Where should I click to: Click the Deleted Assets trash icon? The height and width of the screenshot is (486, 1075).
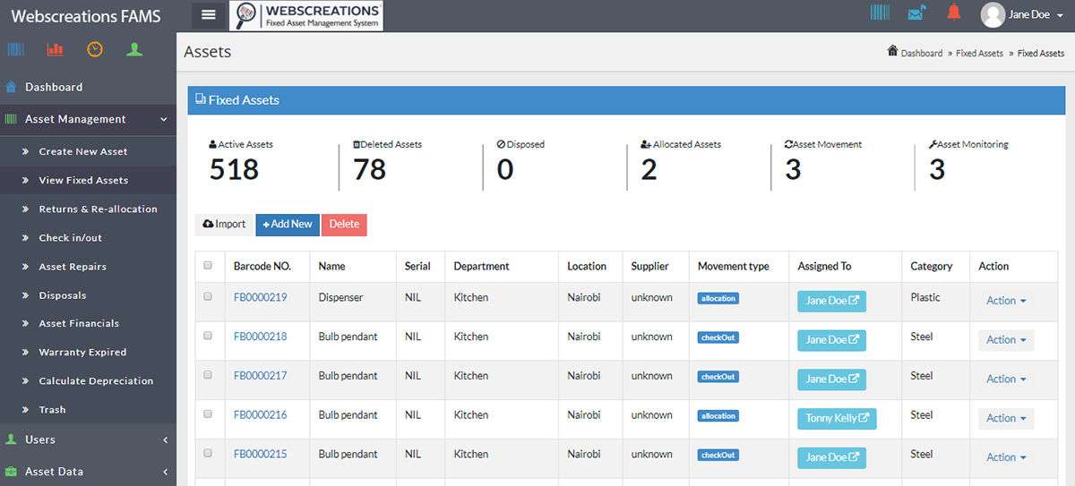(357, 144)
